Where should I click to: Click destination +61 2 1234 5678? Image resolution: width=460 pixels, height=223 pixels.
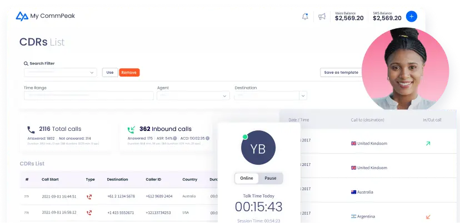(121, 196)
